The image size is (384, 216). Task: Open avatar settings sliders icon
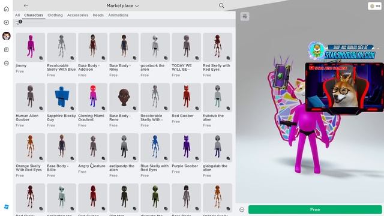point(245,16)
